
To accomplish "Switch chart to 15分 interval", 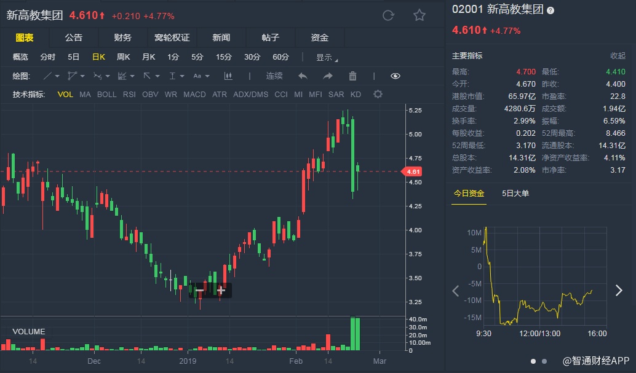I will coord(223,57).
